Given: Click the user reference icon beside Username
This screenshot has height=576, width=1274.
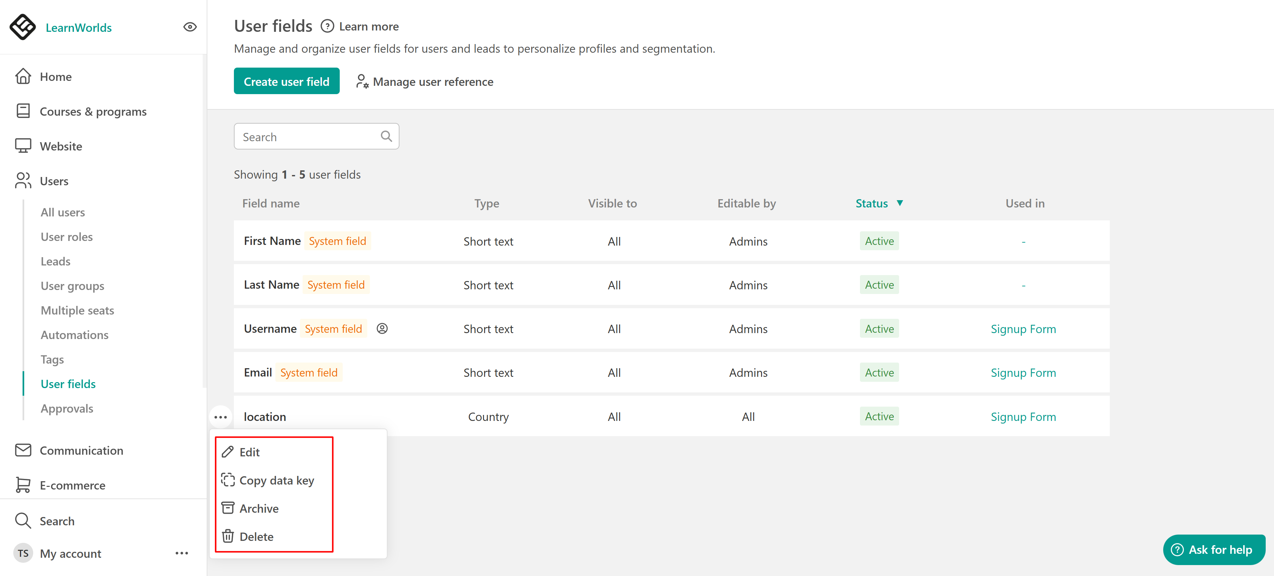Looking at the screenshot, I should (382, 328).
